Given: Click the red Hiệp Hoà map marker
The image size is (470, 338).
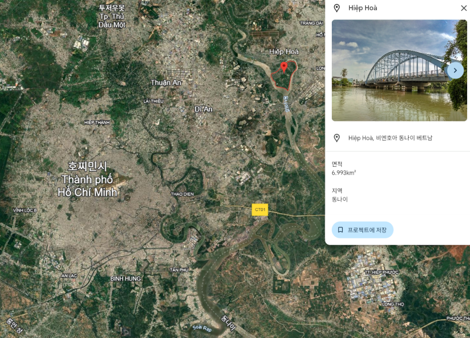Looking at the screenshot, I should (x=284, y=67).
